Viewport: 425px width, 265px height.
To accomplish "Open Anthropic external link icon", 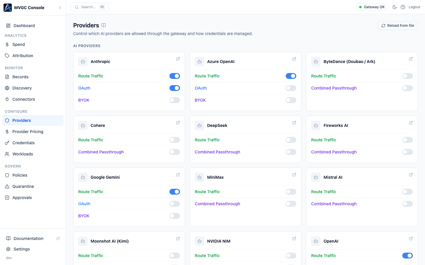I will (178, 59).
